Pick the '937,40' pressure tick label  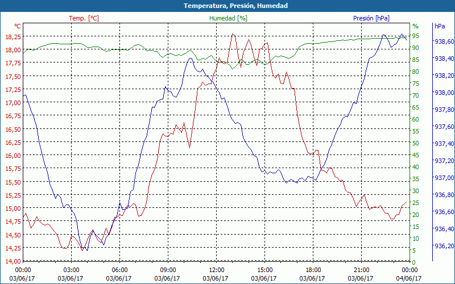tap(444, 144)
